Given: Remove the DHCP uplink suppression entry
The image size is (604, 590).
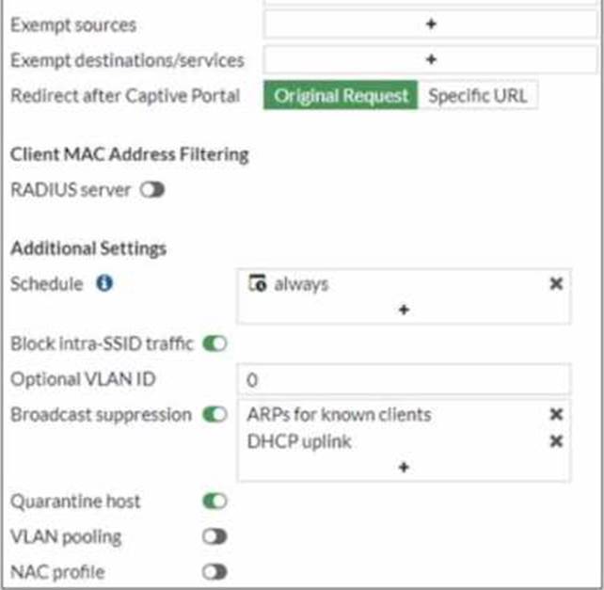Looking at the screenshot, I should tap(556, 441).
